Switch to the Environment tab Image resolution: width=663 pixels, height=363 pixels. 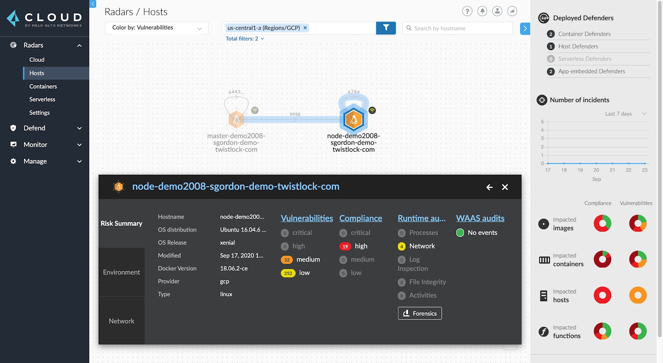pos(121,272)
